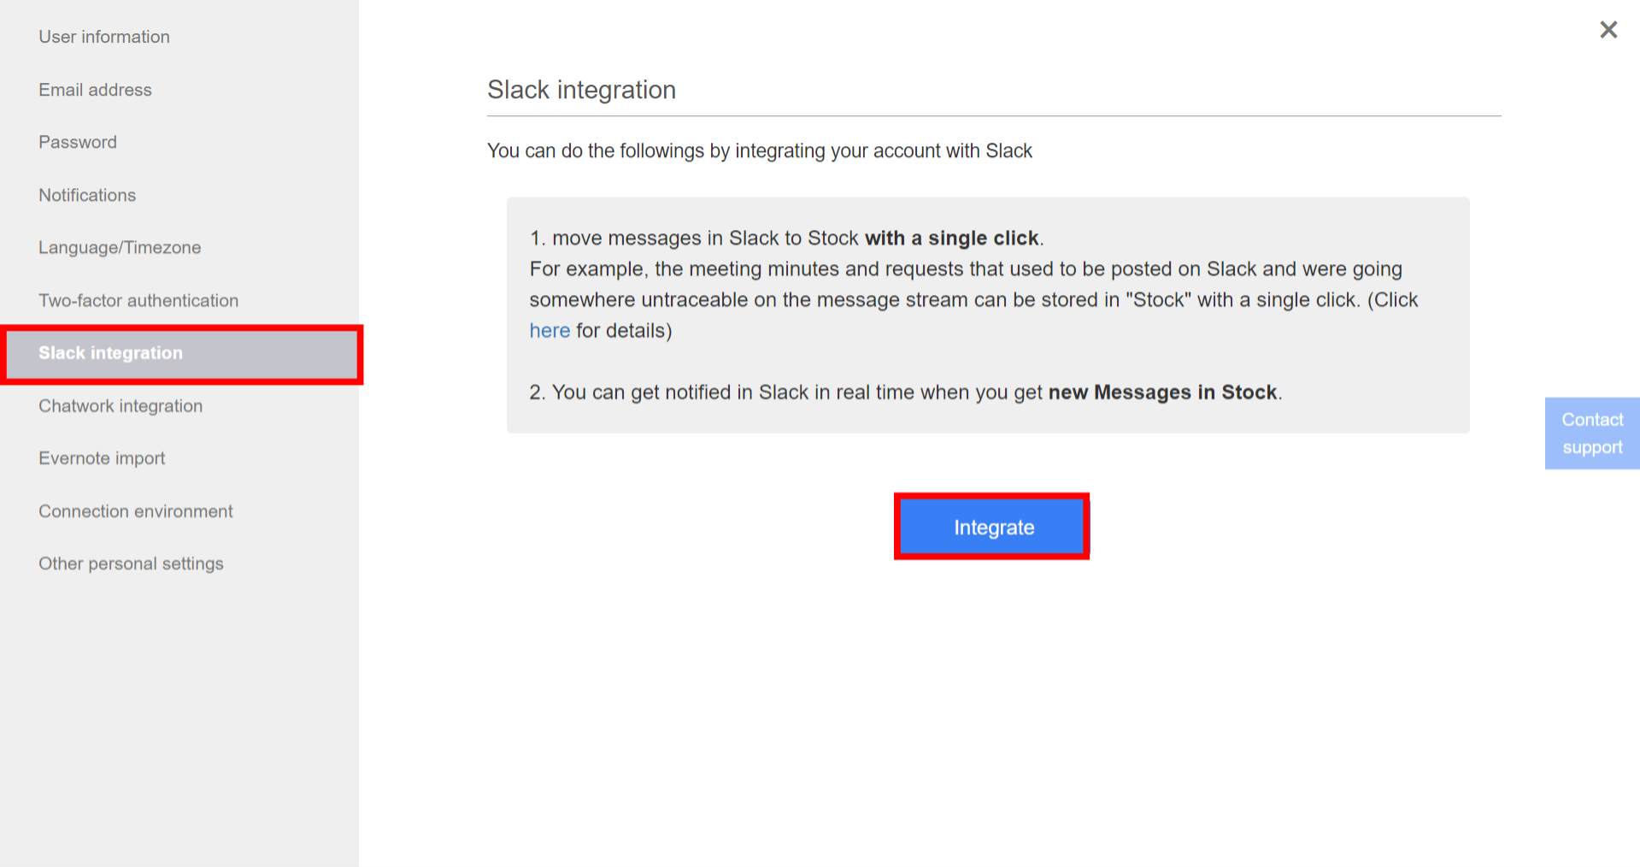Screen dimensions: 1640x867
Task: Click the Slack integration page heading
Action: click(581, 89)
